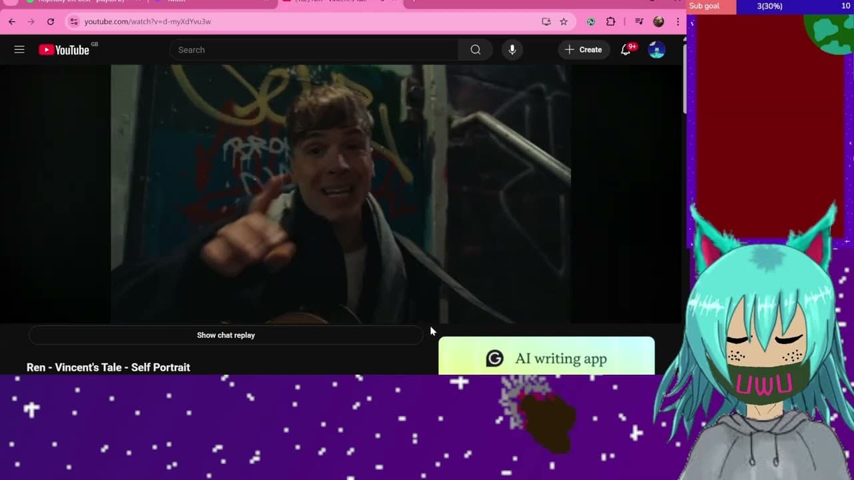Switch to the playlist browser tab
Screen dimensions: 854x480
(x=80, y=2)
